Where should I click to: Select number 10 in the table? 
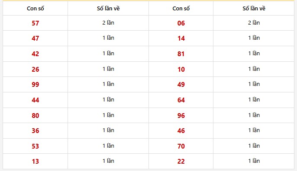point(181,70)
